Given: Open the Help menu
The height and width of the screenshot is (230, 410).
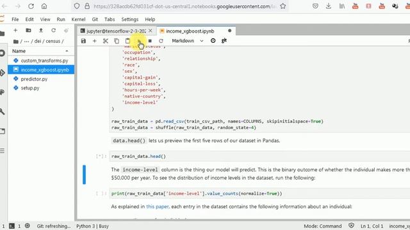Looking at the screenshot, I should (150, 19).
